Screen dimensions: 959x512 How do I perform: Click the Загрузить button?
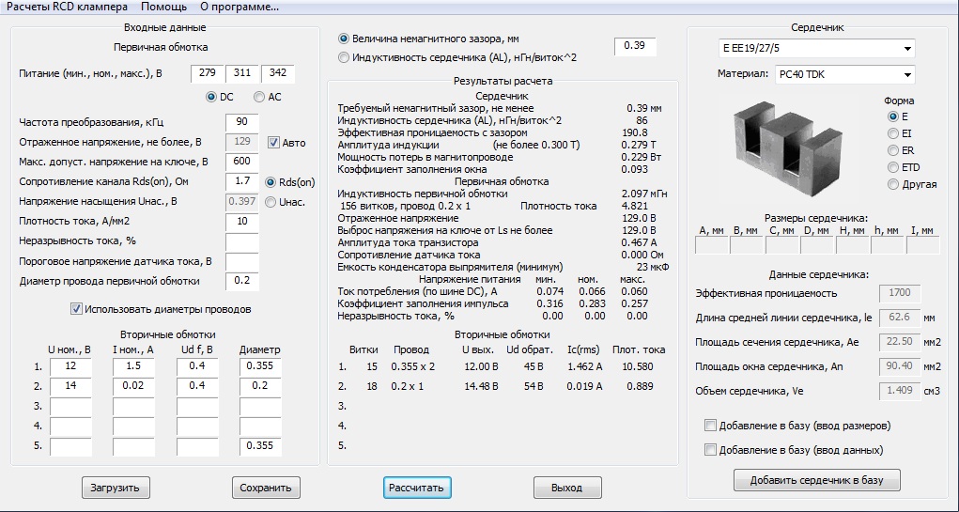coord(115,488)
